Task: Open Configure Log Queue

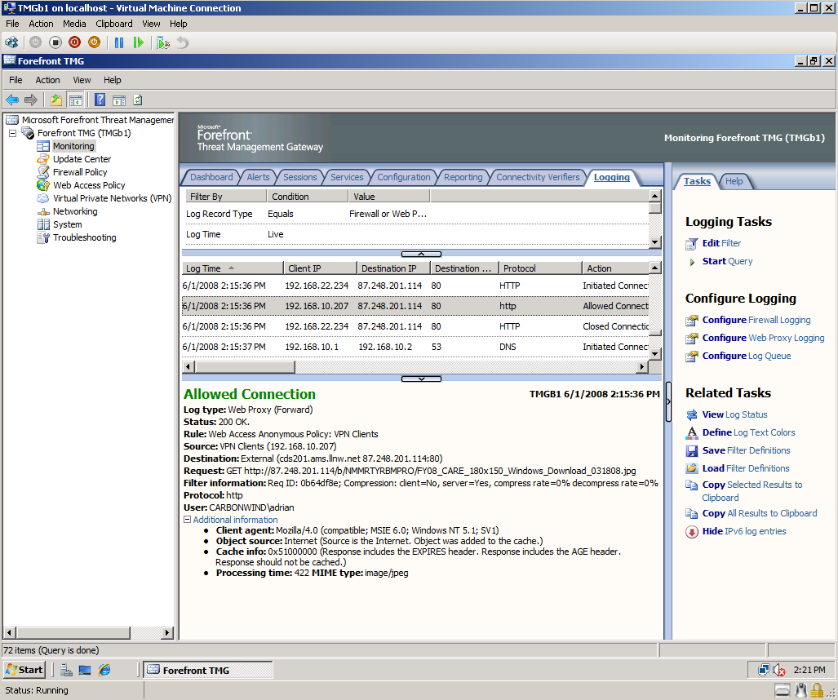Action: [x=746, y=356]
